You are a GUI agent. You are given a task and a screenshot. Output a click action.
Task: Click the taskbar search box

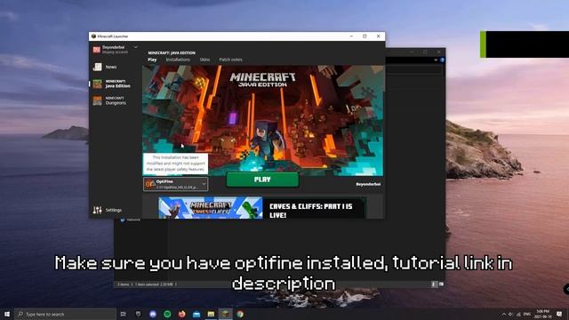tap(65, 314)
